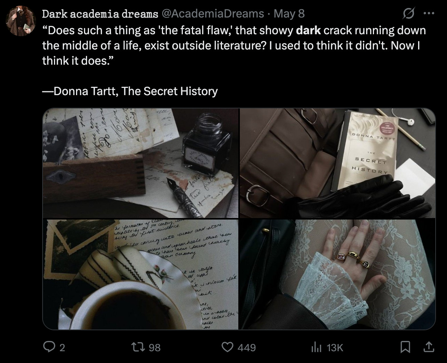The image size is (447, 363).
Task: Open the May 8 timestamp link
Action: click(289, 14)
